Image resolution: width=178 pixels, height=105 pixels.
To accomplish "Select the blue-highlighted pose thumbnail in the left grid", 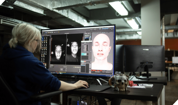I will point(43,38).
